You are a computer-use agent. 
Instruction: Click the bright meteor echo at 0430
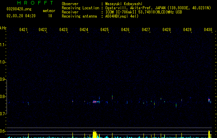point(209,100)
